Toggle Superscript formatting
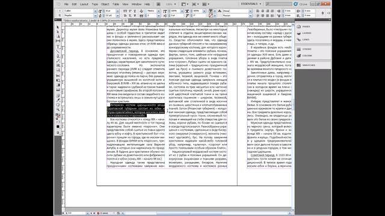Screen dimensions: 385x216 pyautogui.click(x=130, y=11)
